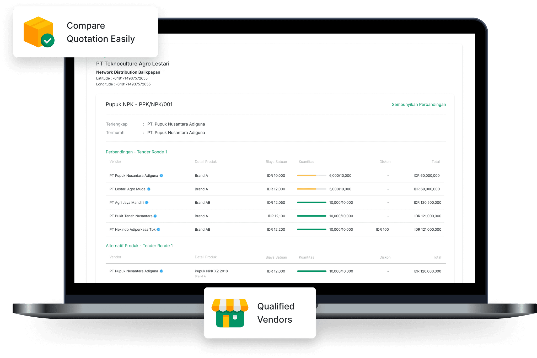Screen dimensions: 537x358
Task: Open Alternatif Produk - Tender Ronde 1 heading
Action: (x=139, y=246)
